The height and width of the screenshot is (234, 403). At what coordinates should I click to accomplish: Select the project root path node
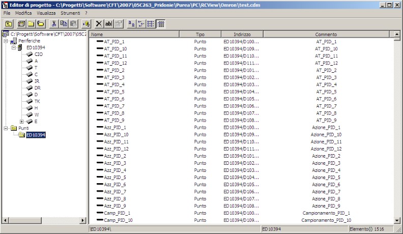click(x=48, y=34)
